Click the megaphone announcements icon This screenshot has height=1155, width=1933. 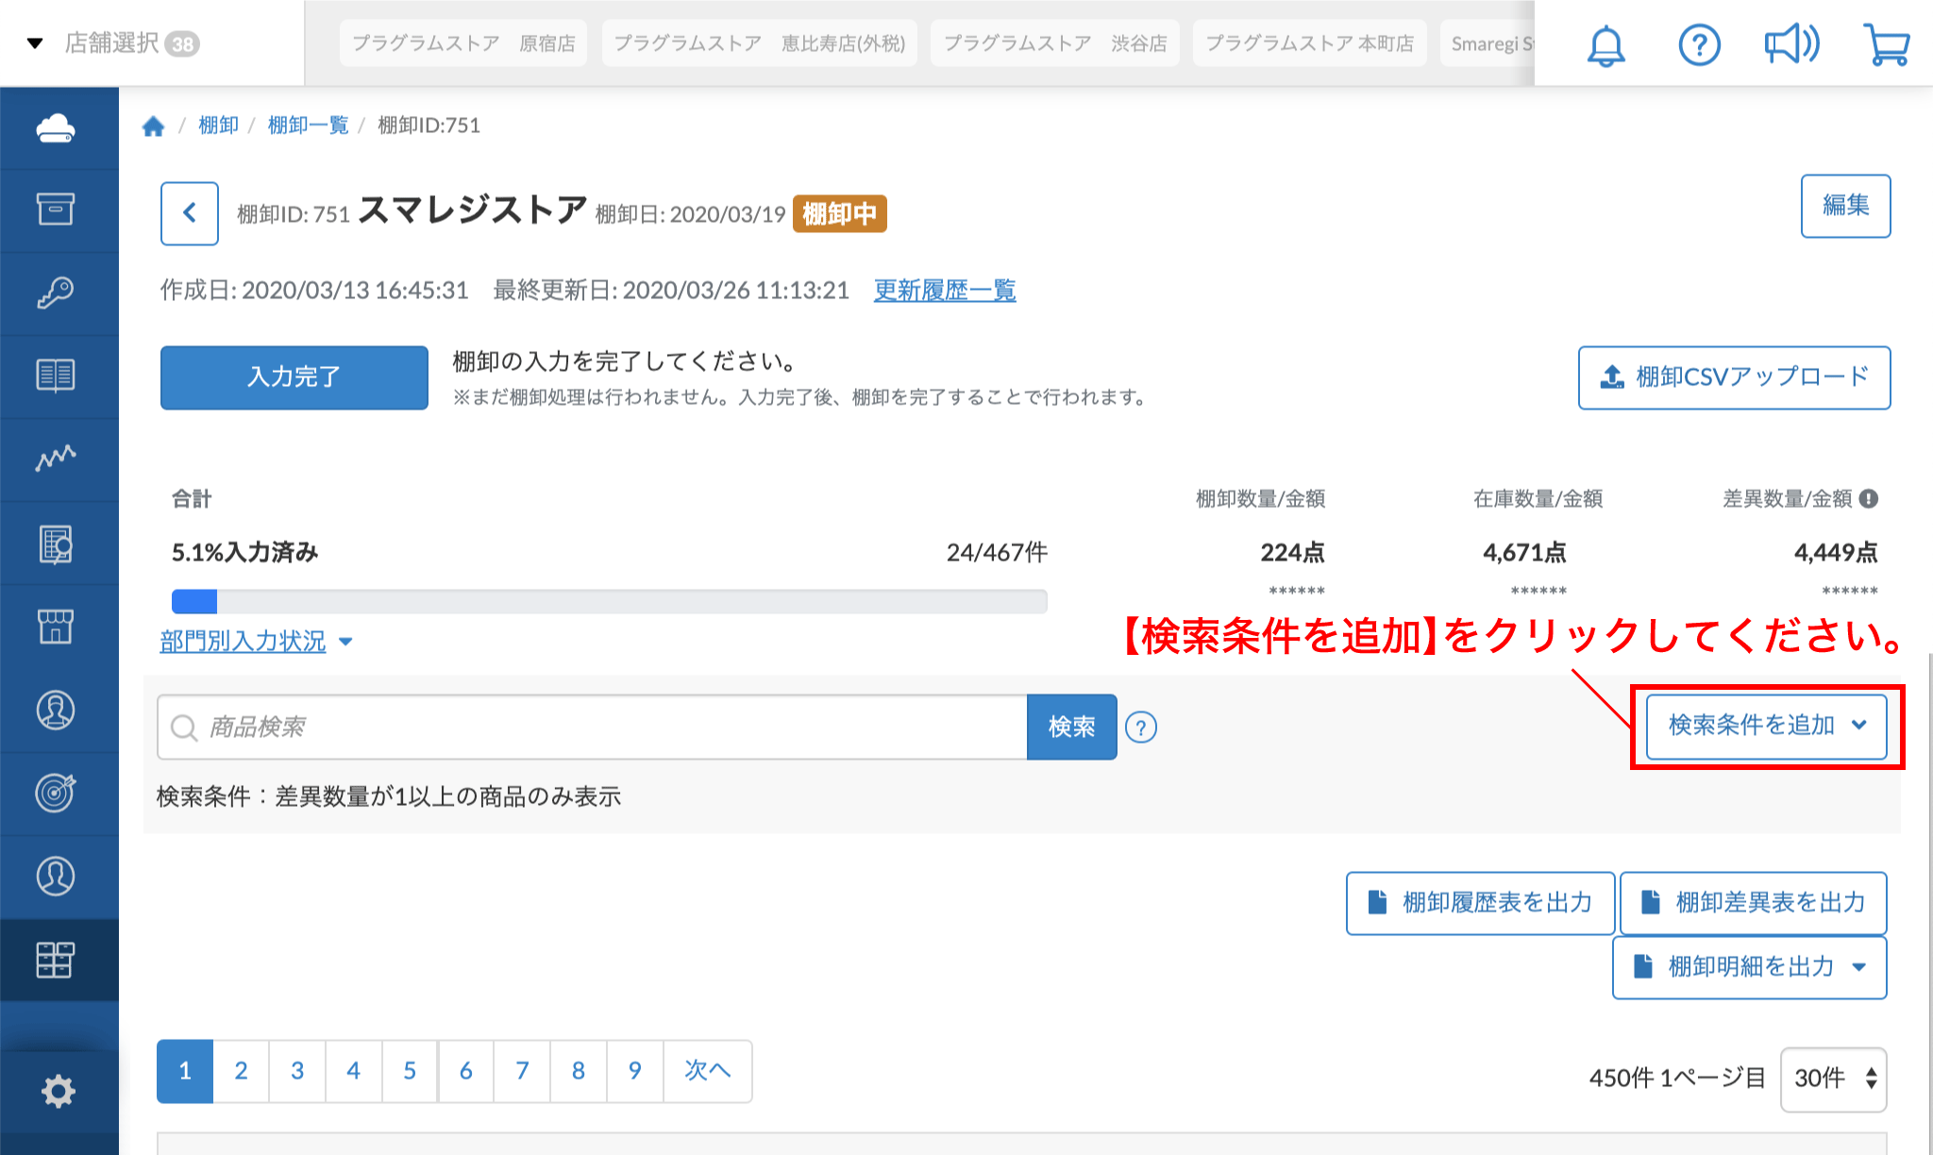(1790, 44)
